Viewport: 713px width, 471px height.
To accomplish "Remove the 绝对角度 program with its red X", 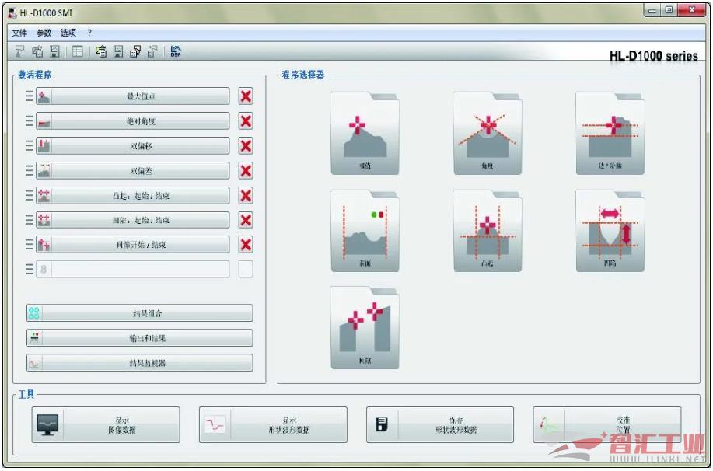I will pyautogui.click(x=246, y=121).
